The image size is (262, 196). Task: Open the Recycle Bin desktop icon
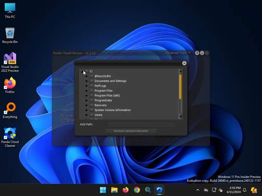click(x=10, y=35)
